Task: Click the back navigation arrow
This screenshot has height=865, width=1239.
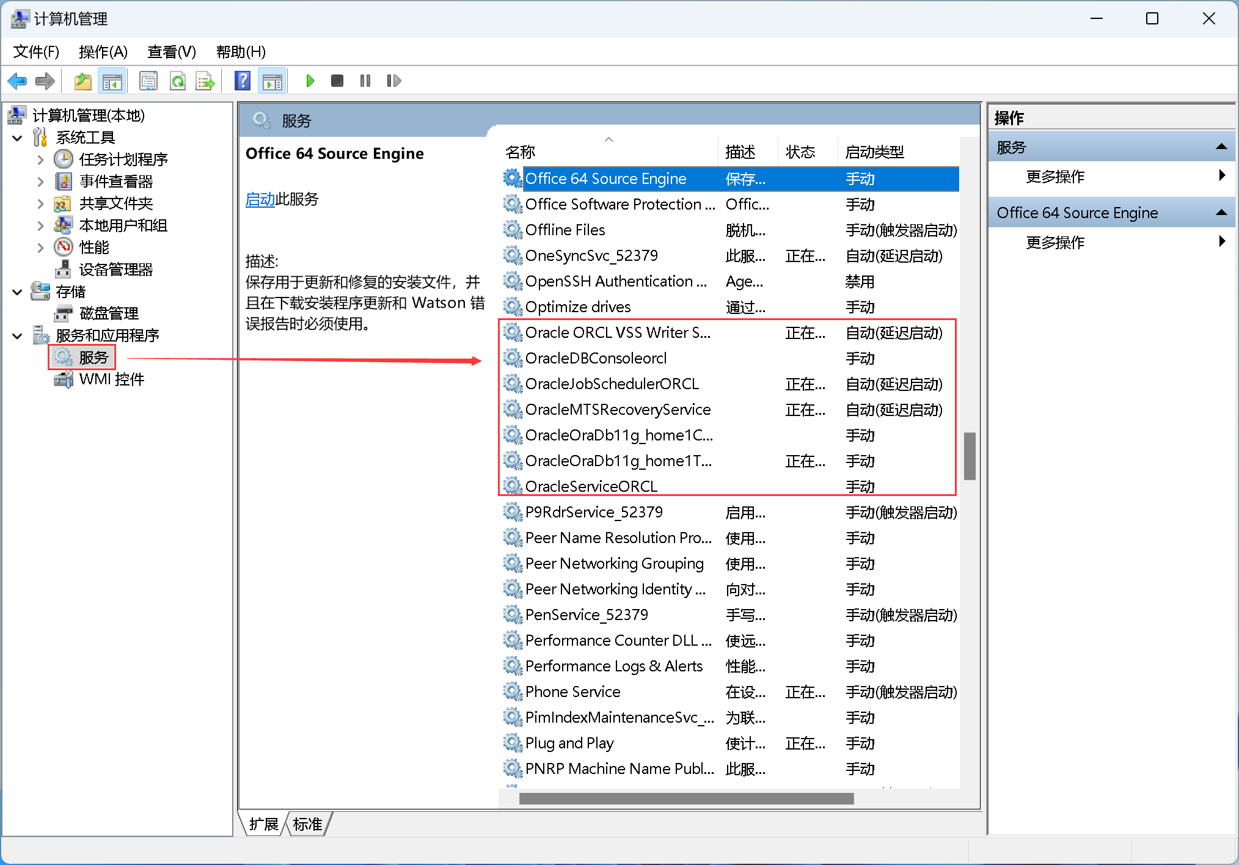Action: click(x=17, y=81)
